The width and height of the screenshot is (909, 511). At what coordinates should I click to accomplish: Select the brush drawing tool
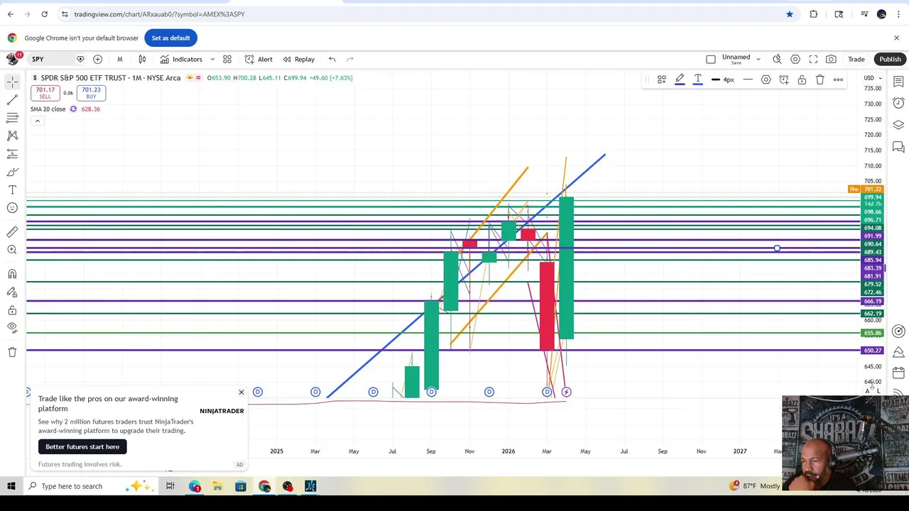12,172
